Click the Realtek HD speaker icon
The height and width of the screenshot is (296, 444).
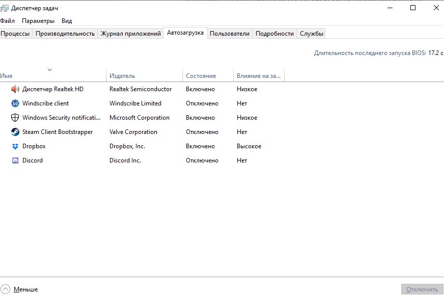click(x=15, y=89)
